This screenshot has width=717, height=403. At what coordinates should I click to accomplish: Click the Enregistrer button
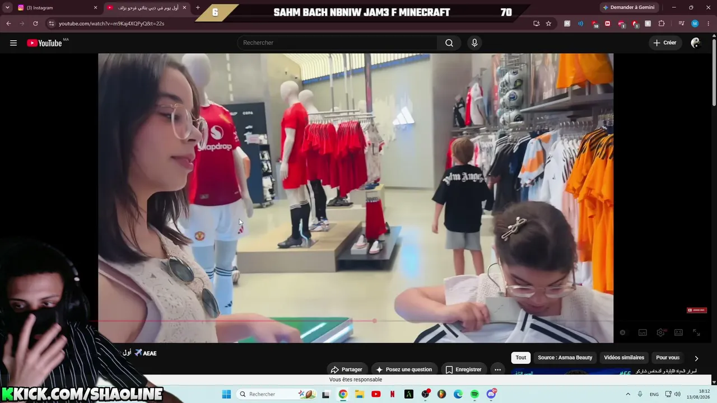463,369
